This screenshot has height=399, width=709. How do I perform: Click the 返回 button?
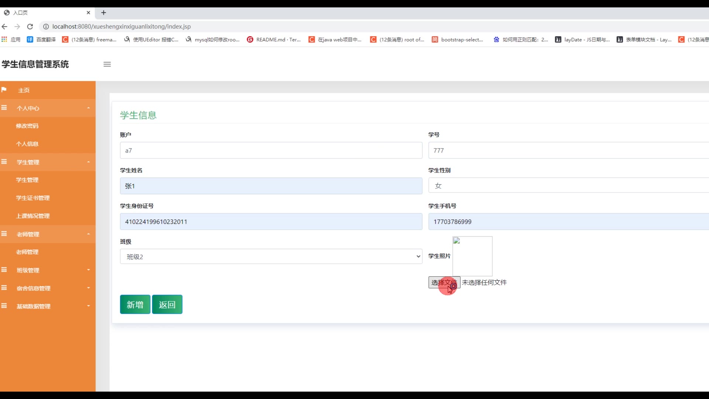[167, 304]
